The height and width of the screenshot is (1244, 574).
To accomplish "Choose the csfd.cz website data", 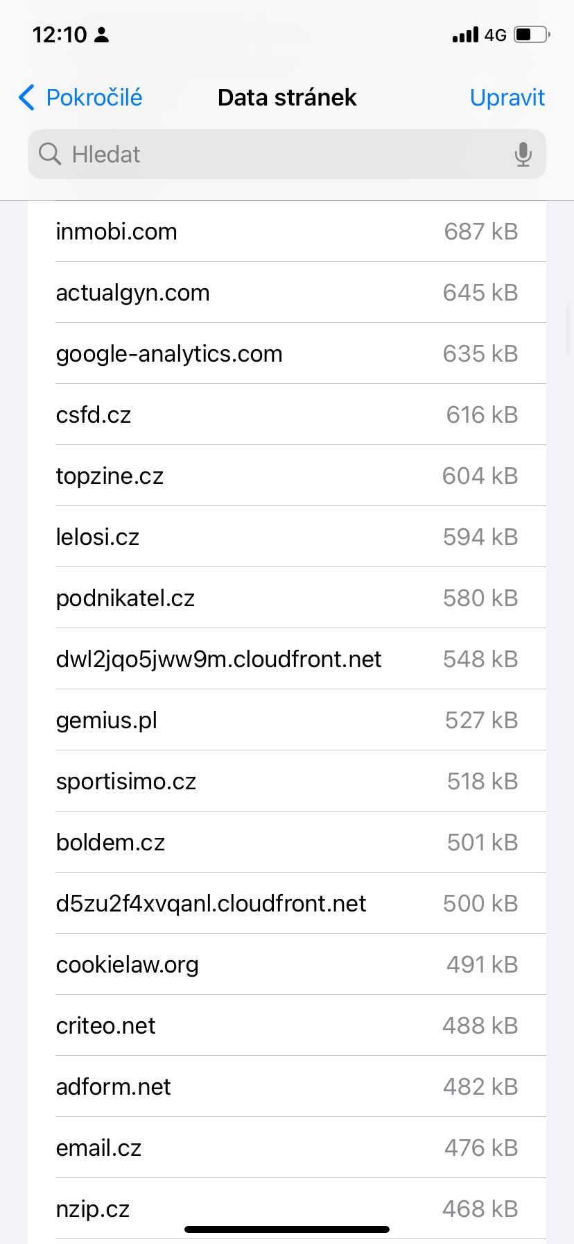I will coord(287,415).
